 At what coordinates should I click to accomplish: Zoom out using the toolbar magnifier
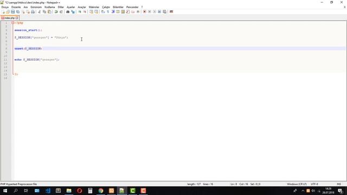click(x=85, y=12)
